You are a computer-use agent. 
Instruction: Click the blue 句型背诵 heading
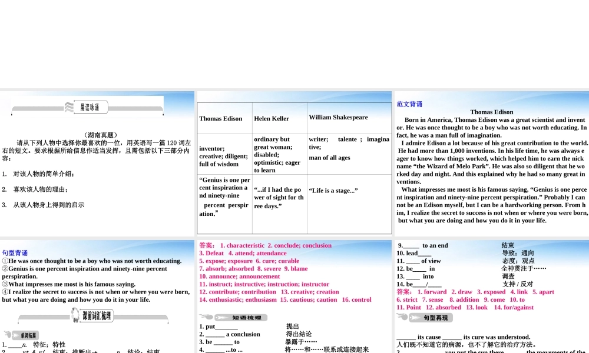pos(15,253)
